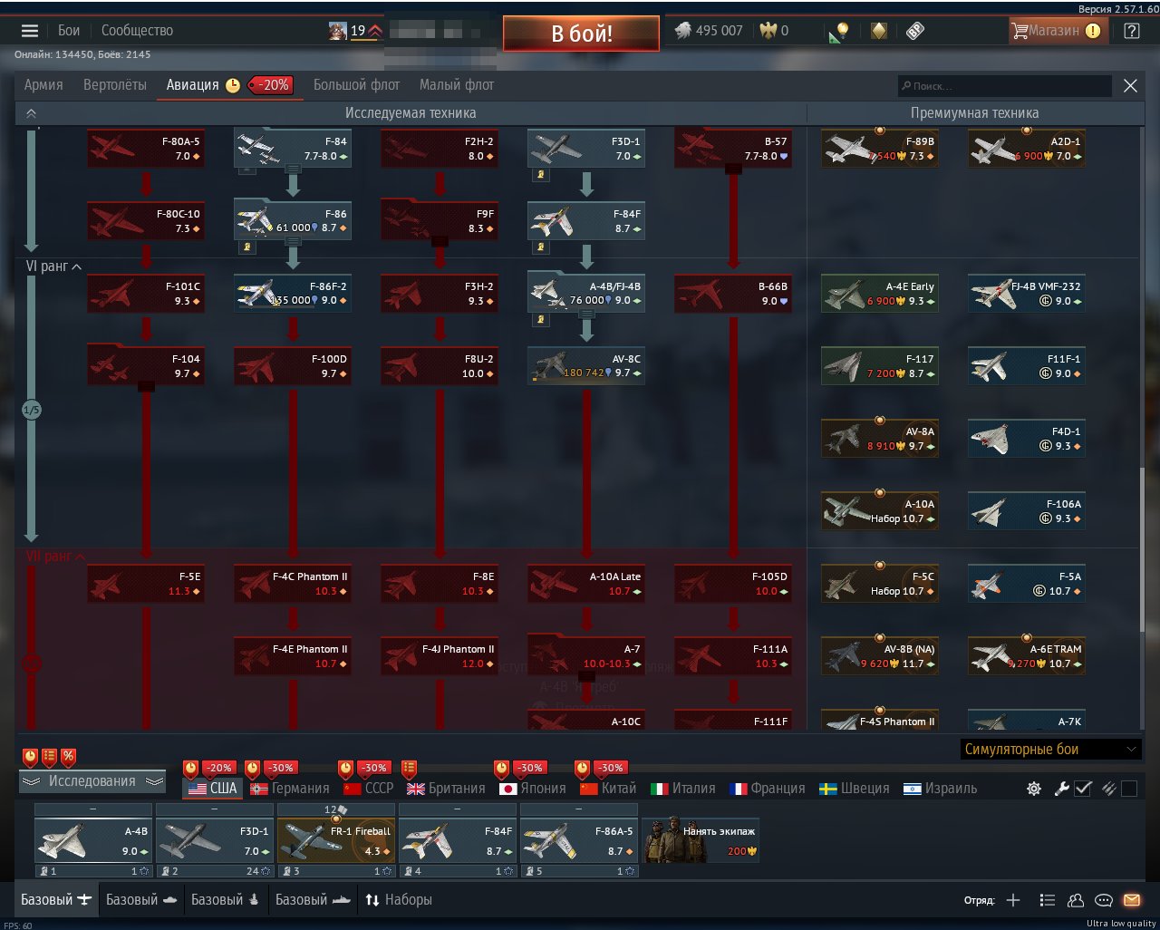Select the Германия nation tab
Screen dimensions: 1160x930
click(x=290, y=789)
